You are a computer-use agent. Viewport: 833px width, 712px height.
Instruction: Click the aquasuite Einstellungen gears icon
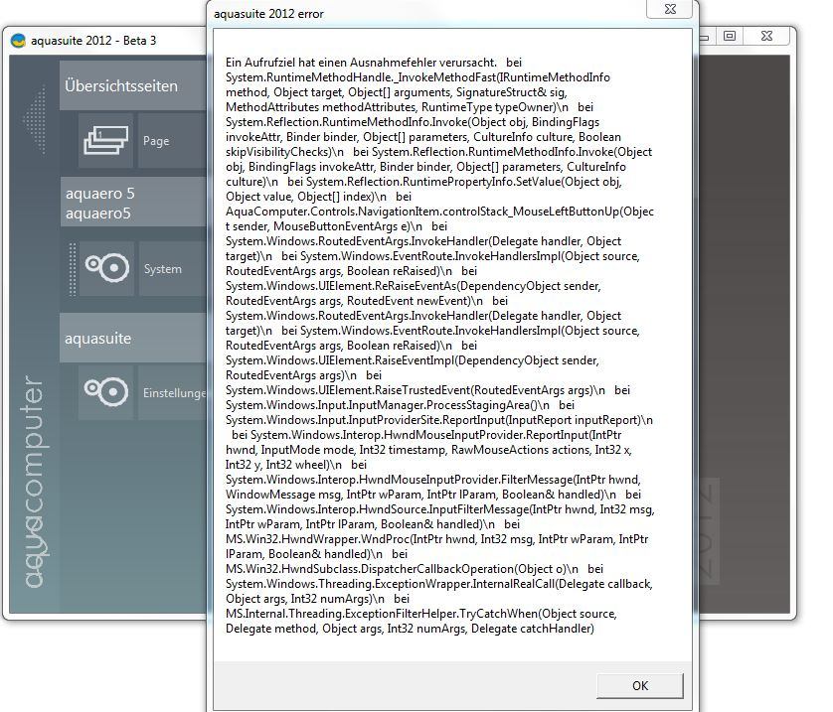tap(105, 392)
